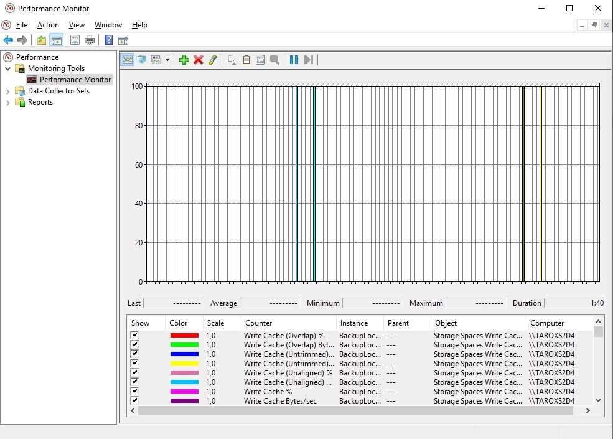Image resolution: width=613 pixels, height=439 pixels.
Task: Sort list by the Counter column header
Action: coord(289,323)
